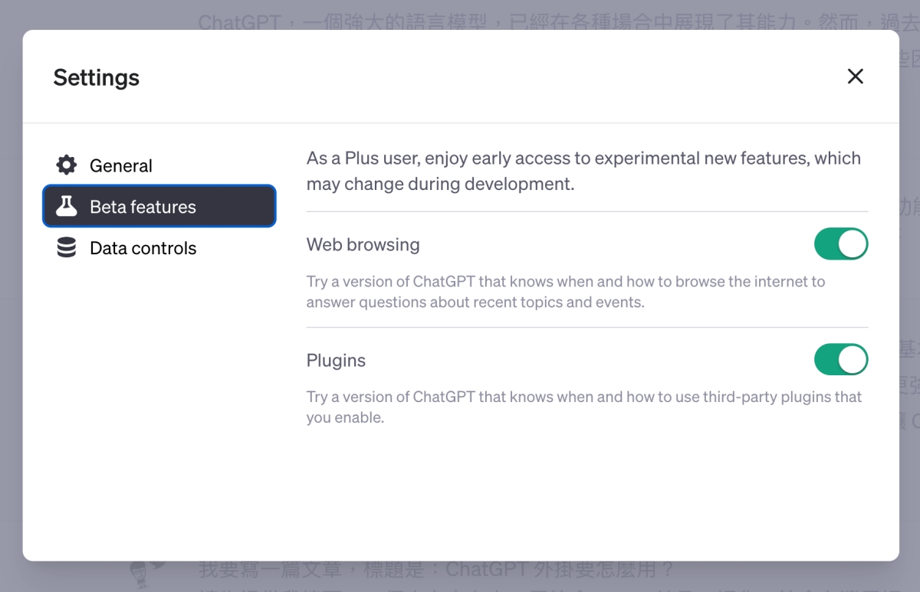Click the Plus user early access paragraph

tap(583, 171)
